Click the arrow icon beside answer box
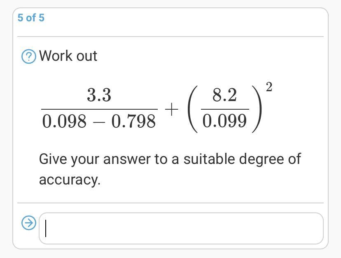 pyautogui.click(x=29, y=223)
